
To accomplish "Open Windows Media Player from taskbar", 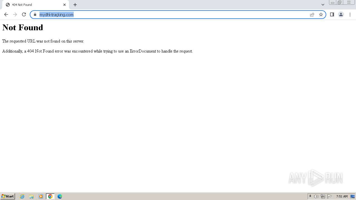I will coord(41,196).
